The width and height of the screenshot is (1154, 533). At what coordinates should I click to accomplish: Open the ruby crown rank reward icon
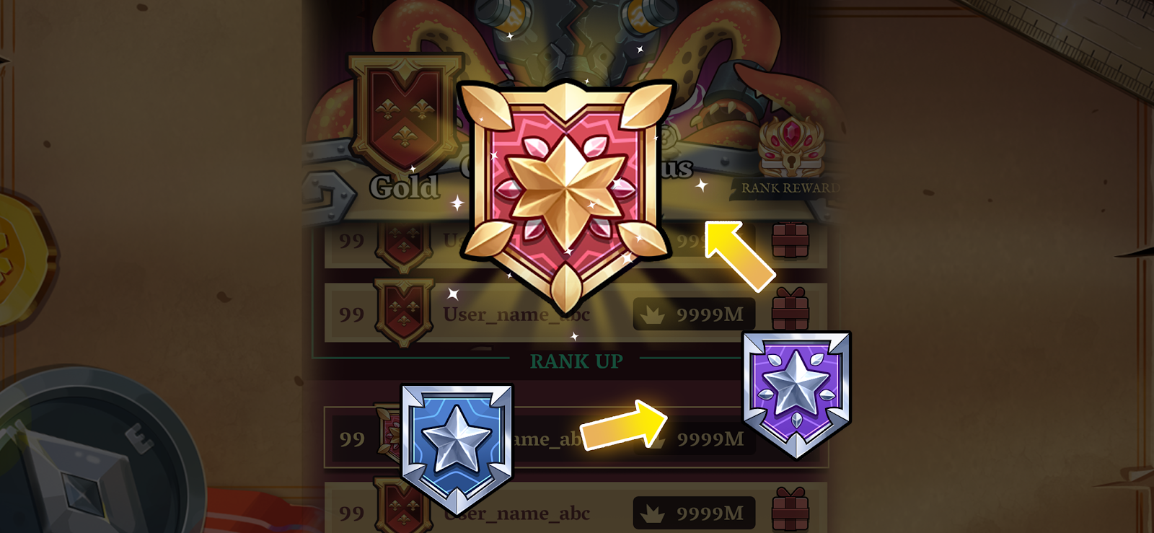790,146
